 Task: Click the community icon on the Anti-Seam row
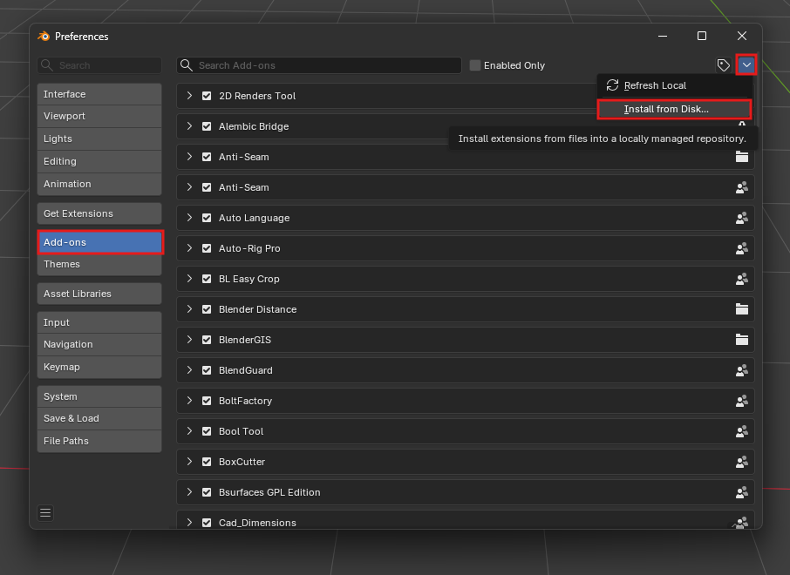tap(742, 187)
